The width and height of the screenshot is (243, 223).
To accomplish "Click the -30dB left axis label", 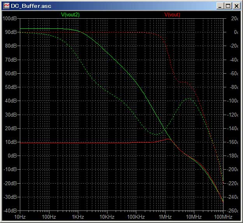I will coord(10,197).
